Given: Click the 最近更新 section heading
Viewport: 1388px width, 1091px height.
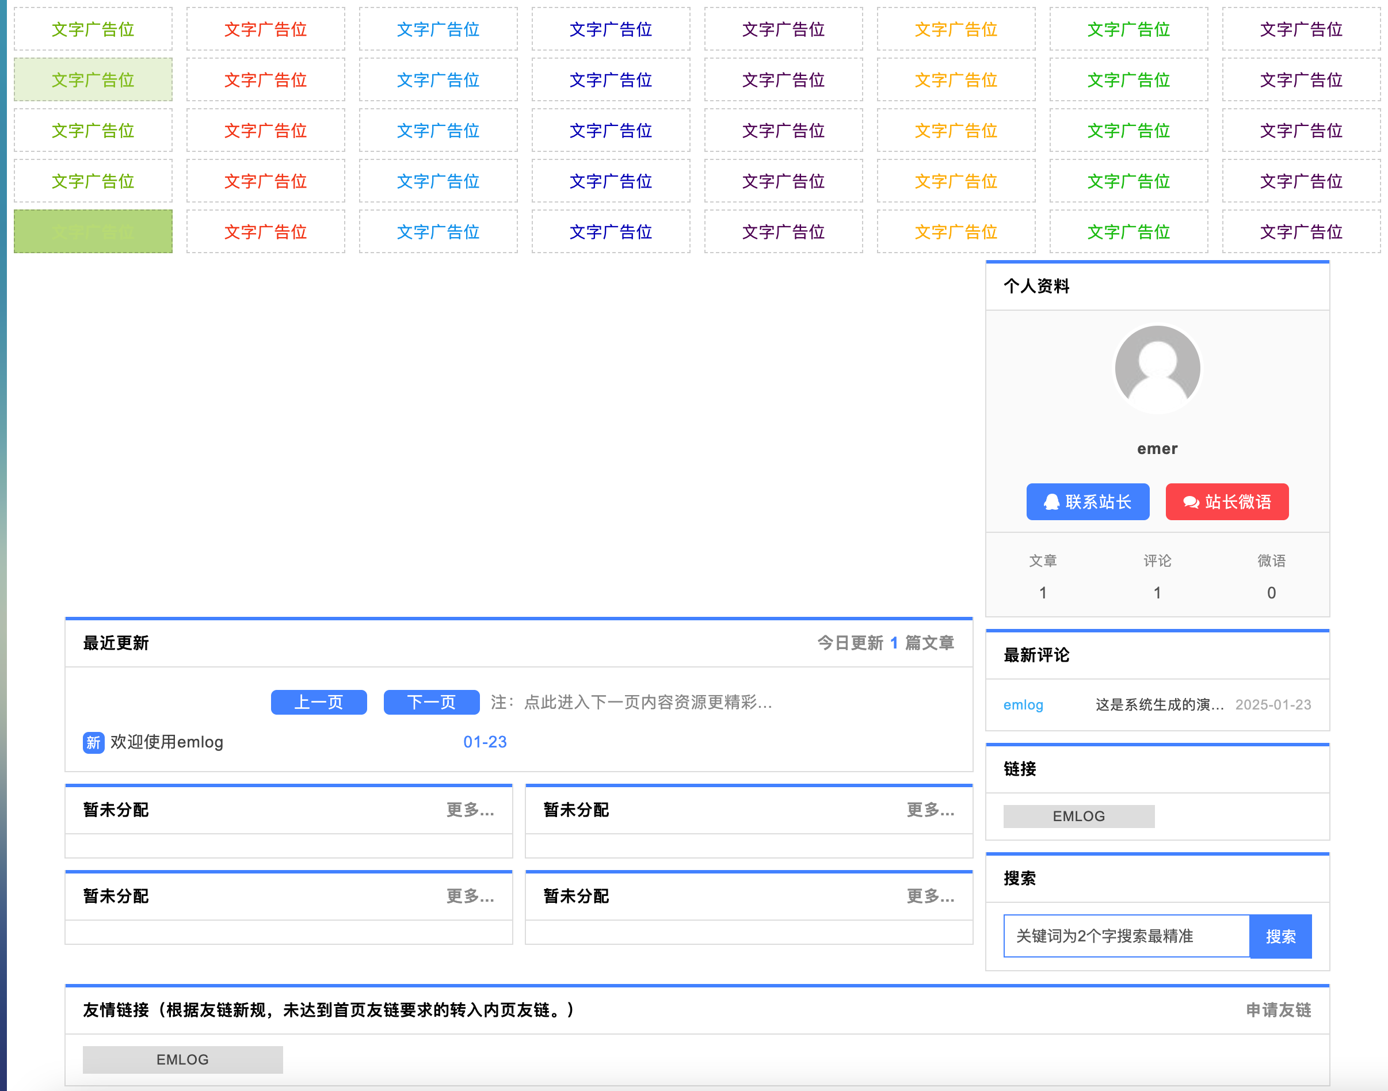Looking at the screenshot, I should [116, 643].
